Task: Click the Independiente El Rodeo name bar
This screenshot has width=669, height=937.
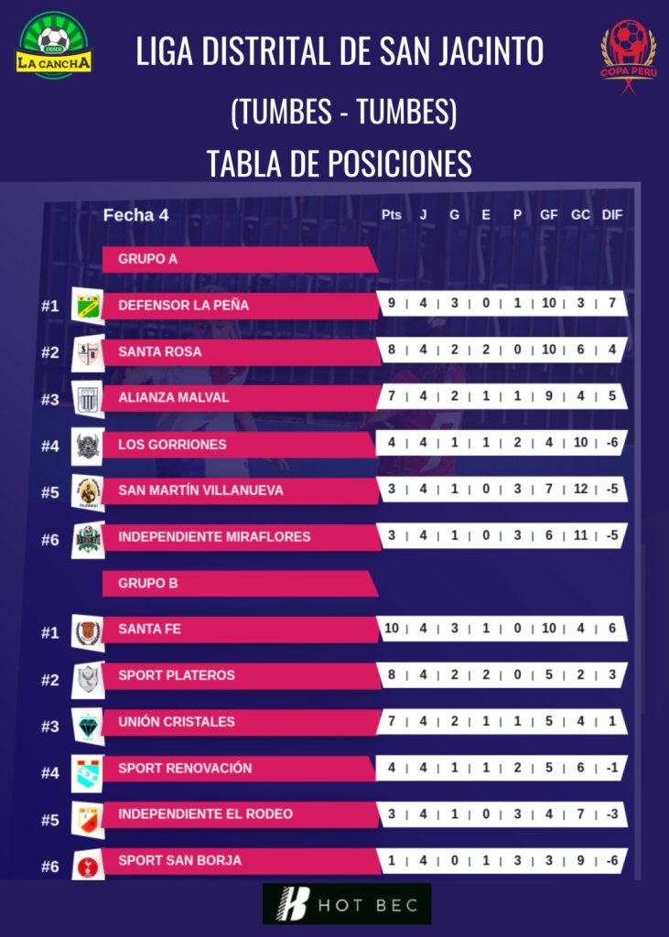Action: point(240,814)
